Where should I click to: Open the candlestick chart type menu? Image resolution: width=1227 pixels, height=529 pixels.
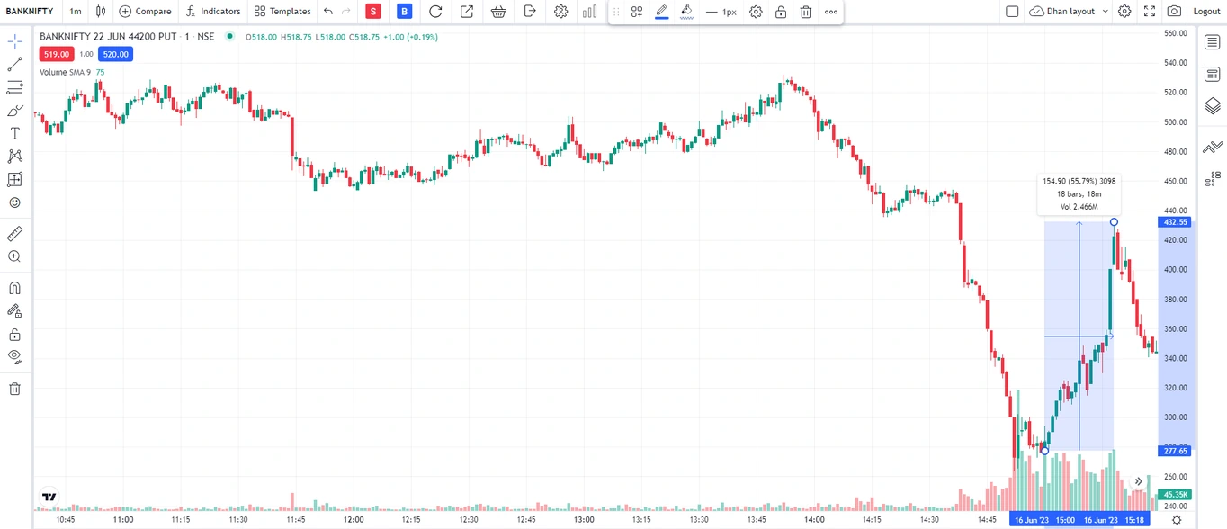pos(101,12)
